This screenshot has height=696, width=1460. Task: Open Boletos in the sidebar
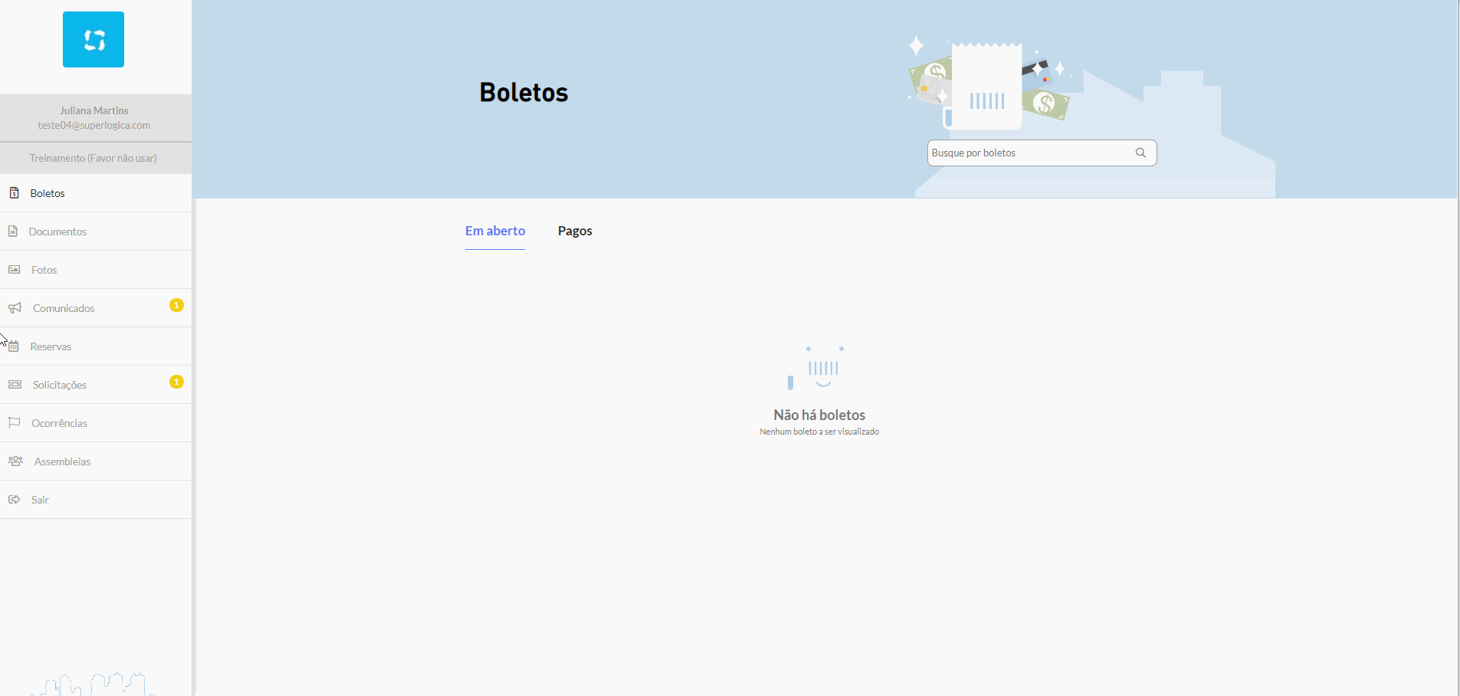[96, 193]
